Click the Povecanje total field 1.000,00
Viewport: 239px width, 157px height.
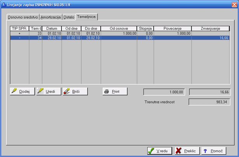164,92
